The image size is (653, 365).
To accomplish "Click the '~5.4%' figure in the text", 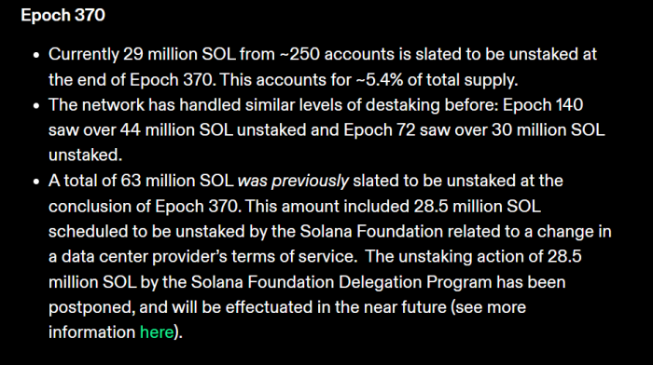I will 380,80.
